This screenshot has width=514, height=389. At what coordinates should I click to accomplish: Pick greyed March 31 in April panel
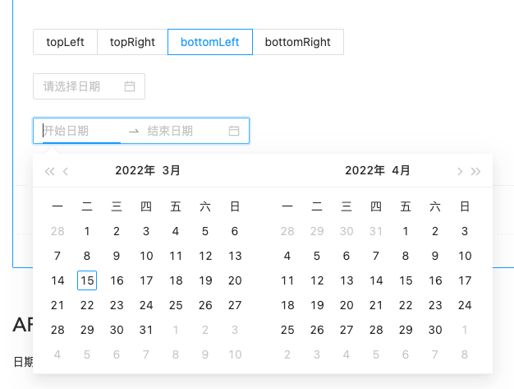click(x=376, y=231)
